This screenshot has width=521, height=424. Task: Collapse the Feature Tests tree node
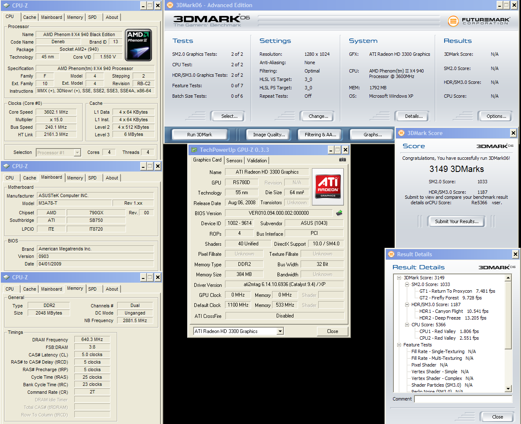(x=399, y=345)
